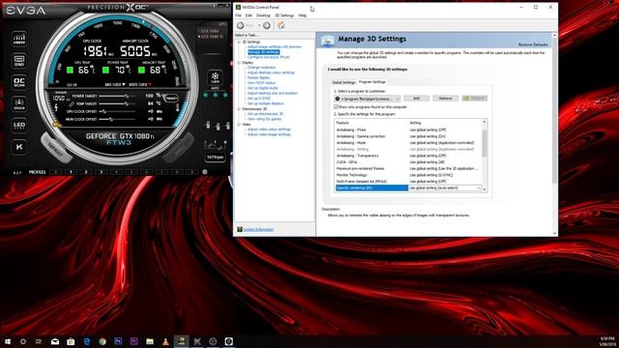The width and height of the screenshot is (619, 348).
Task: Click the Priority button next to power target
Action: (171, 98)
